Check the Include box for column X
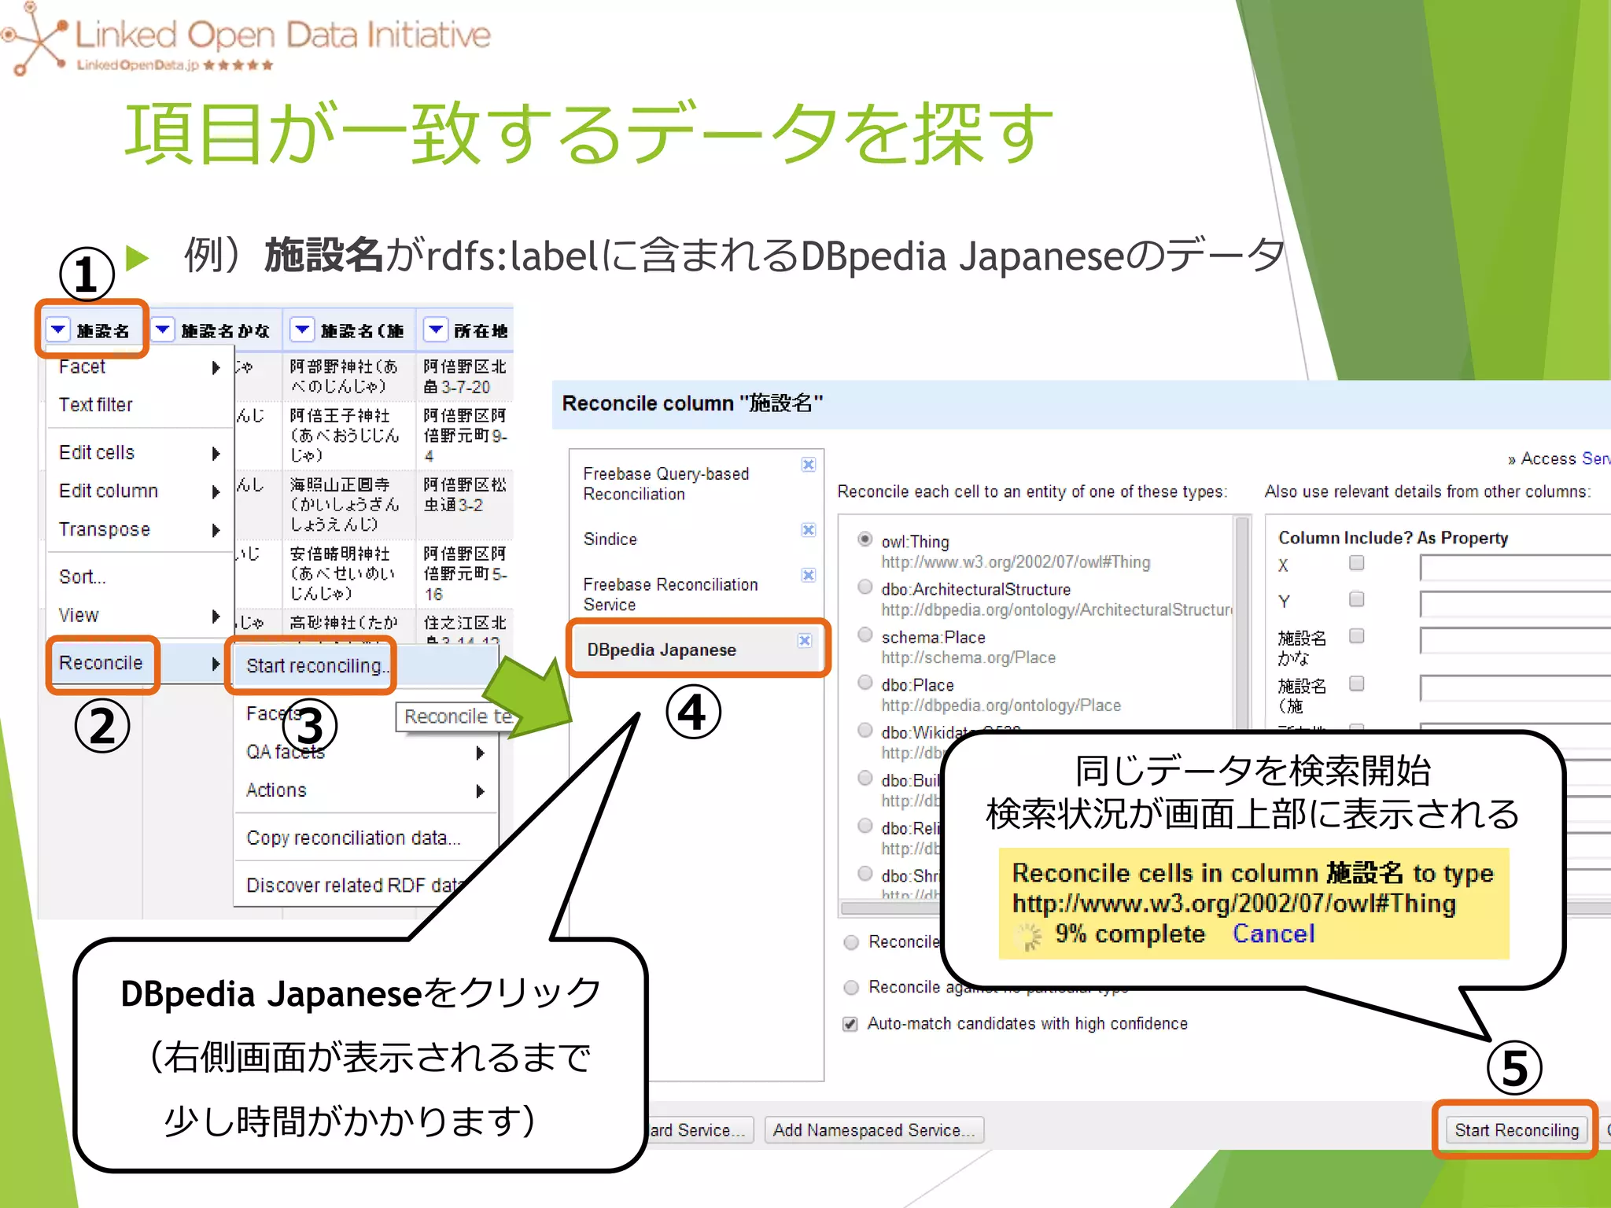Screen dimensions: 1611x1208 coord(1357,563)
